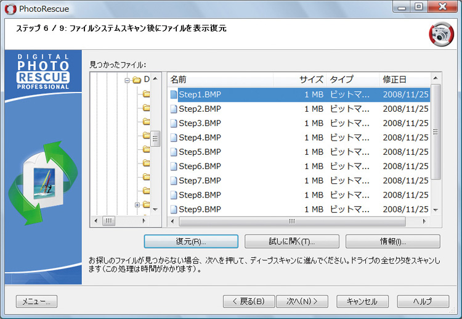Viewport: 462px width, 319px height.
Task: Sort by サイズ column header
Action: pos(299,80)
